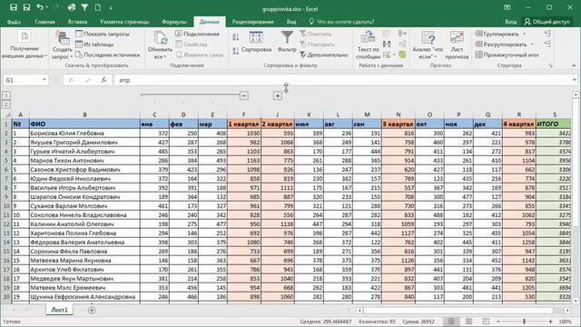
Task: Click the Общий доступ share button
Action: tap(547, 22)
